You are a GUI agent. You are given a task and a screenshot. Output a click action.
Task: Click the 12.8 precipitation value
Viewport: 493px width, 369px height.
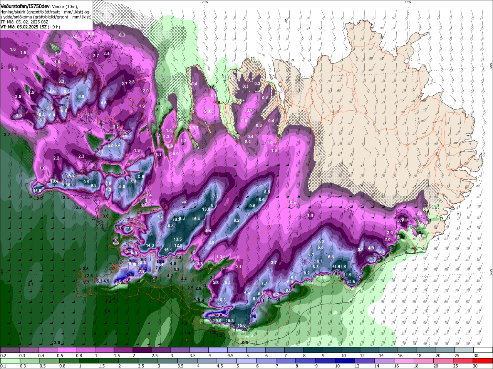178,245
